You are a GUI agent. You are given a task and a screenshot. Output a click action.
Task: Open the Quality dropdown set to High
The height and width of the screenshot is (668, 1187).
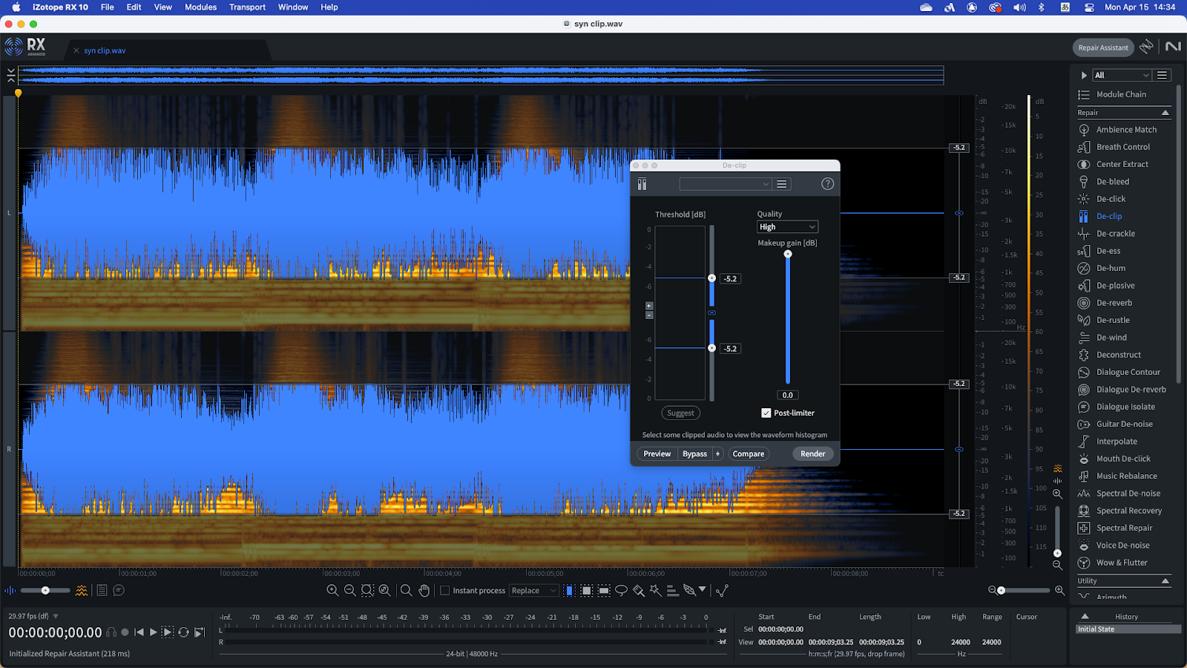click(x=787, y=227)
